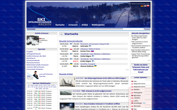Open Startseite in the main navigation

point(60,25)
